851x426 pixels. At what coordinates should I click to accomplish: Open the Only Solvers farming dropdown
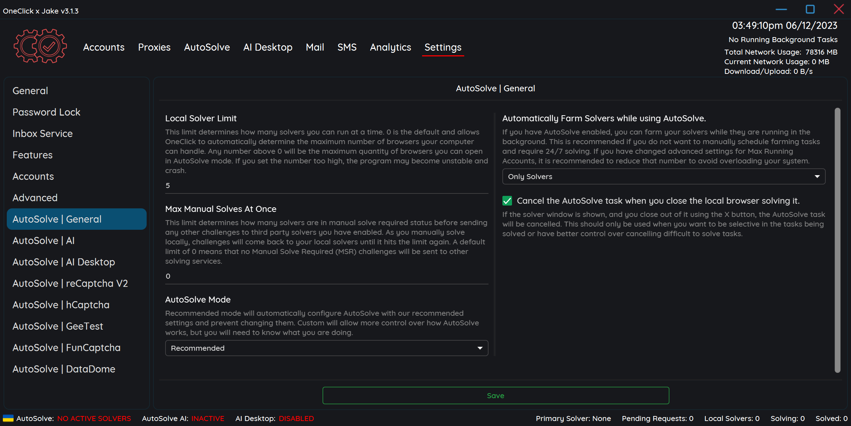point(663,177)
